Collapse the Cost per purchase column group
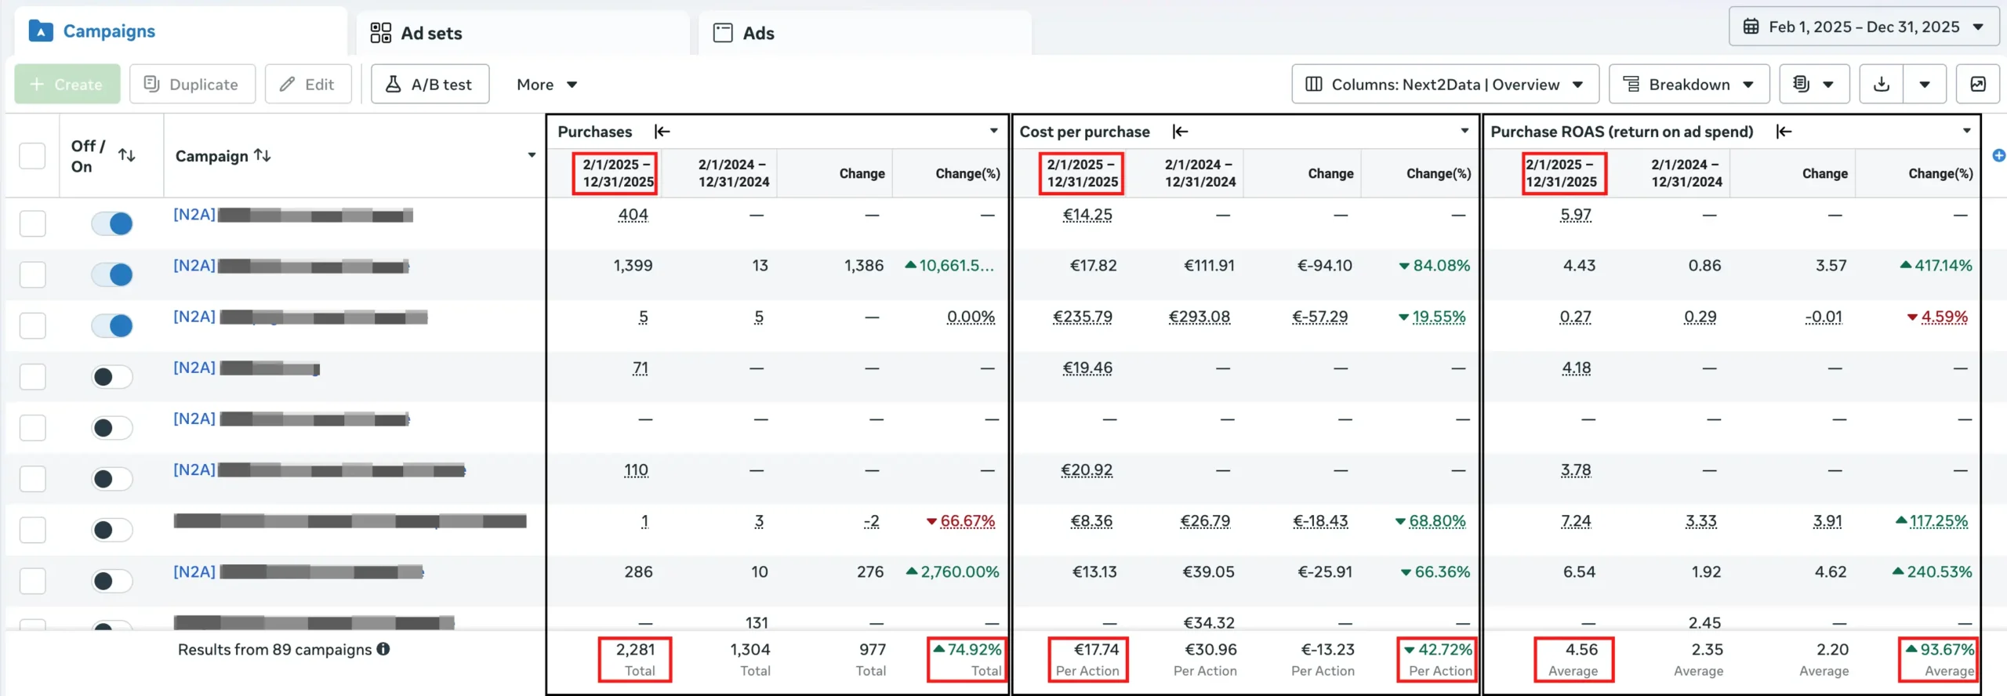This screenshot has width=2007, height=696. 1180,132
